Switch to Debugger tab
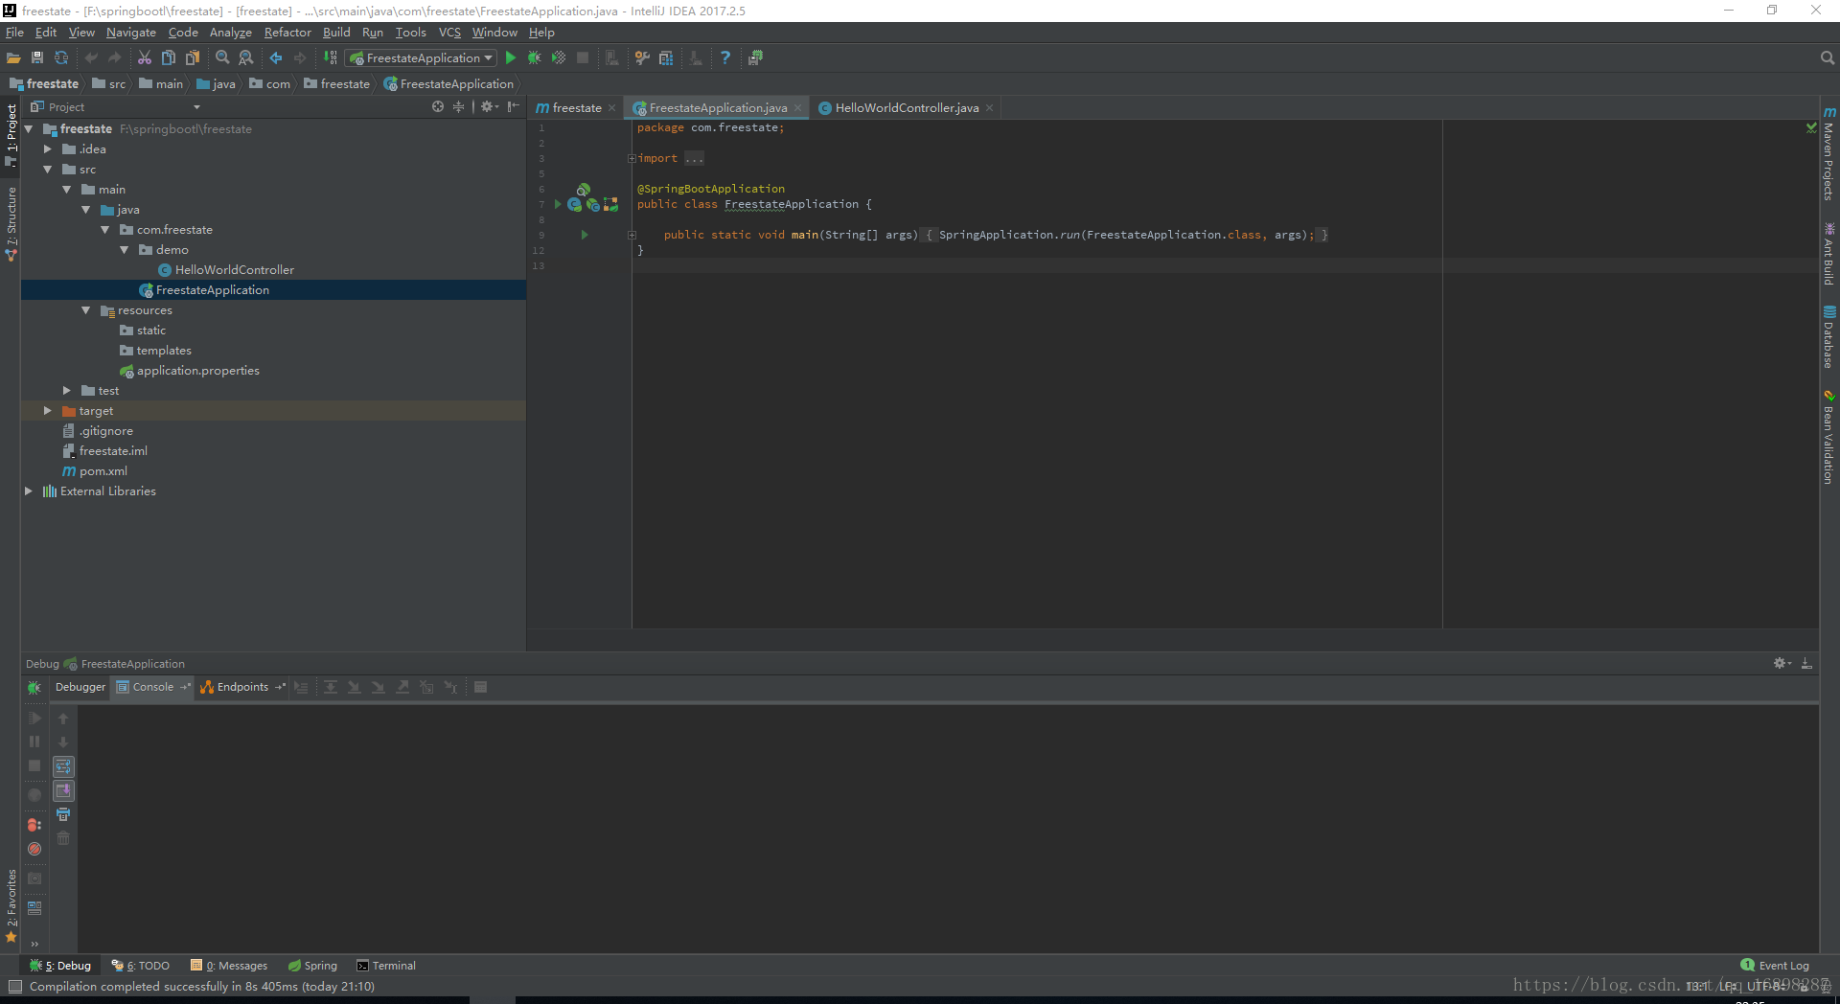Image resolution: width=1840 pixels, height=1004 pixels. [x=80, y=687]
